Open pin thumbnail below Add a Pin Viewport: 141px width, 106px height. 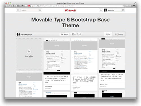(x=29, y=84)
